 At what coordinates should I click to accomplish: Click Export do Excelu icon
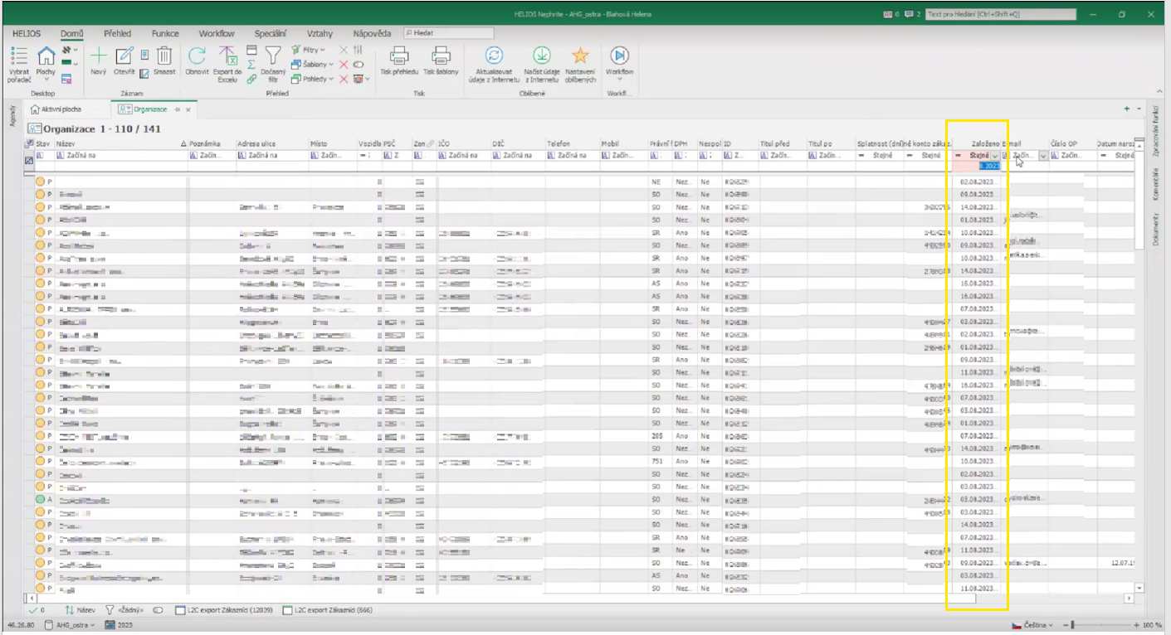tap(228, 56)
